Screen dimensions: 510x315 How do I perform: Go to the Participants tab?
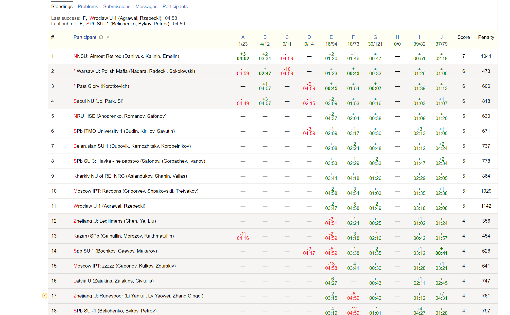[175, 7]
